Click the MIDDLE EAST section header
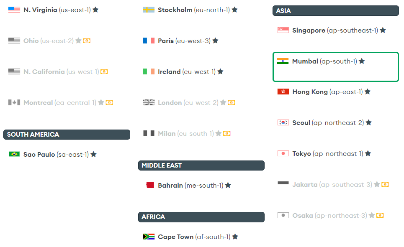This screenshot has height=247, width=404. tap(201, 166)
